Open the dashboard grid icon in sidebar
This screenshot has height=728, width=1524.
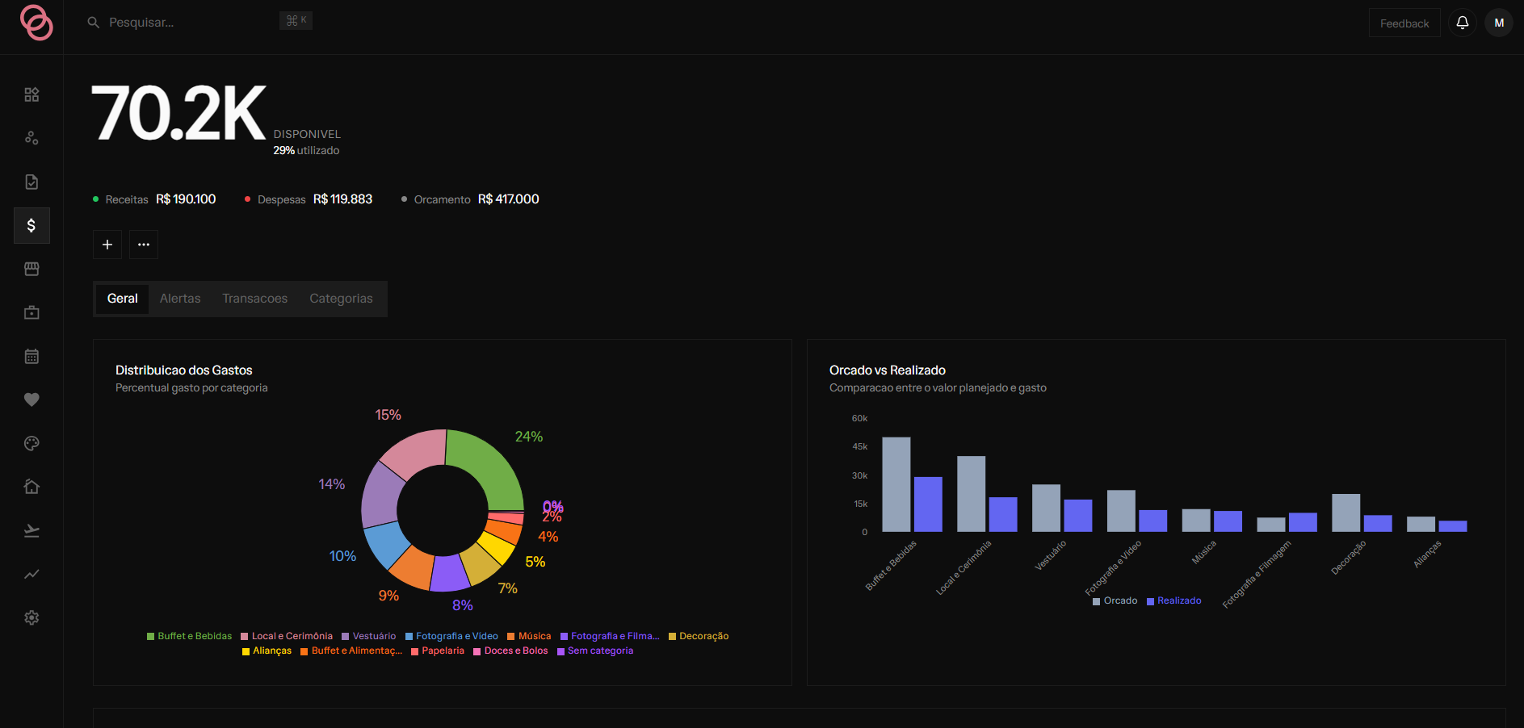pyautogui.click(x=31, y=95)
